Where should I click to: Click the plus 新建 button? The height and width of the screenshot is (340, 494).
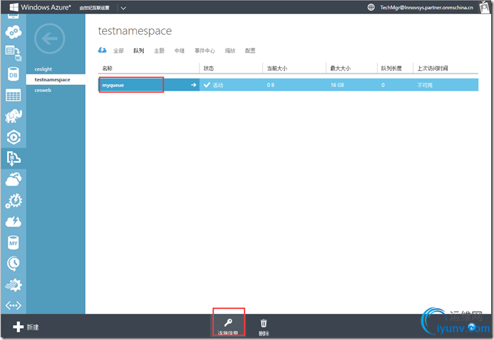(x=26, y=327)
